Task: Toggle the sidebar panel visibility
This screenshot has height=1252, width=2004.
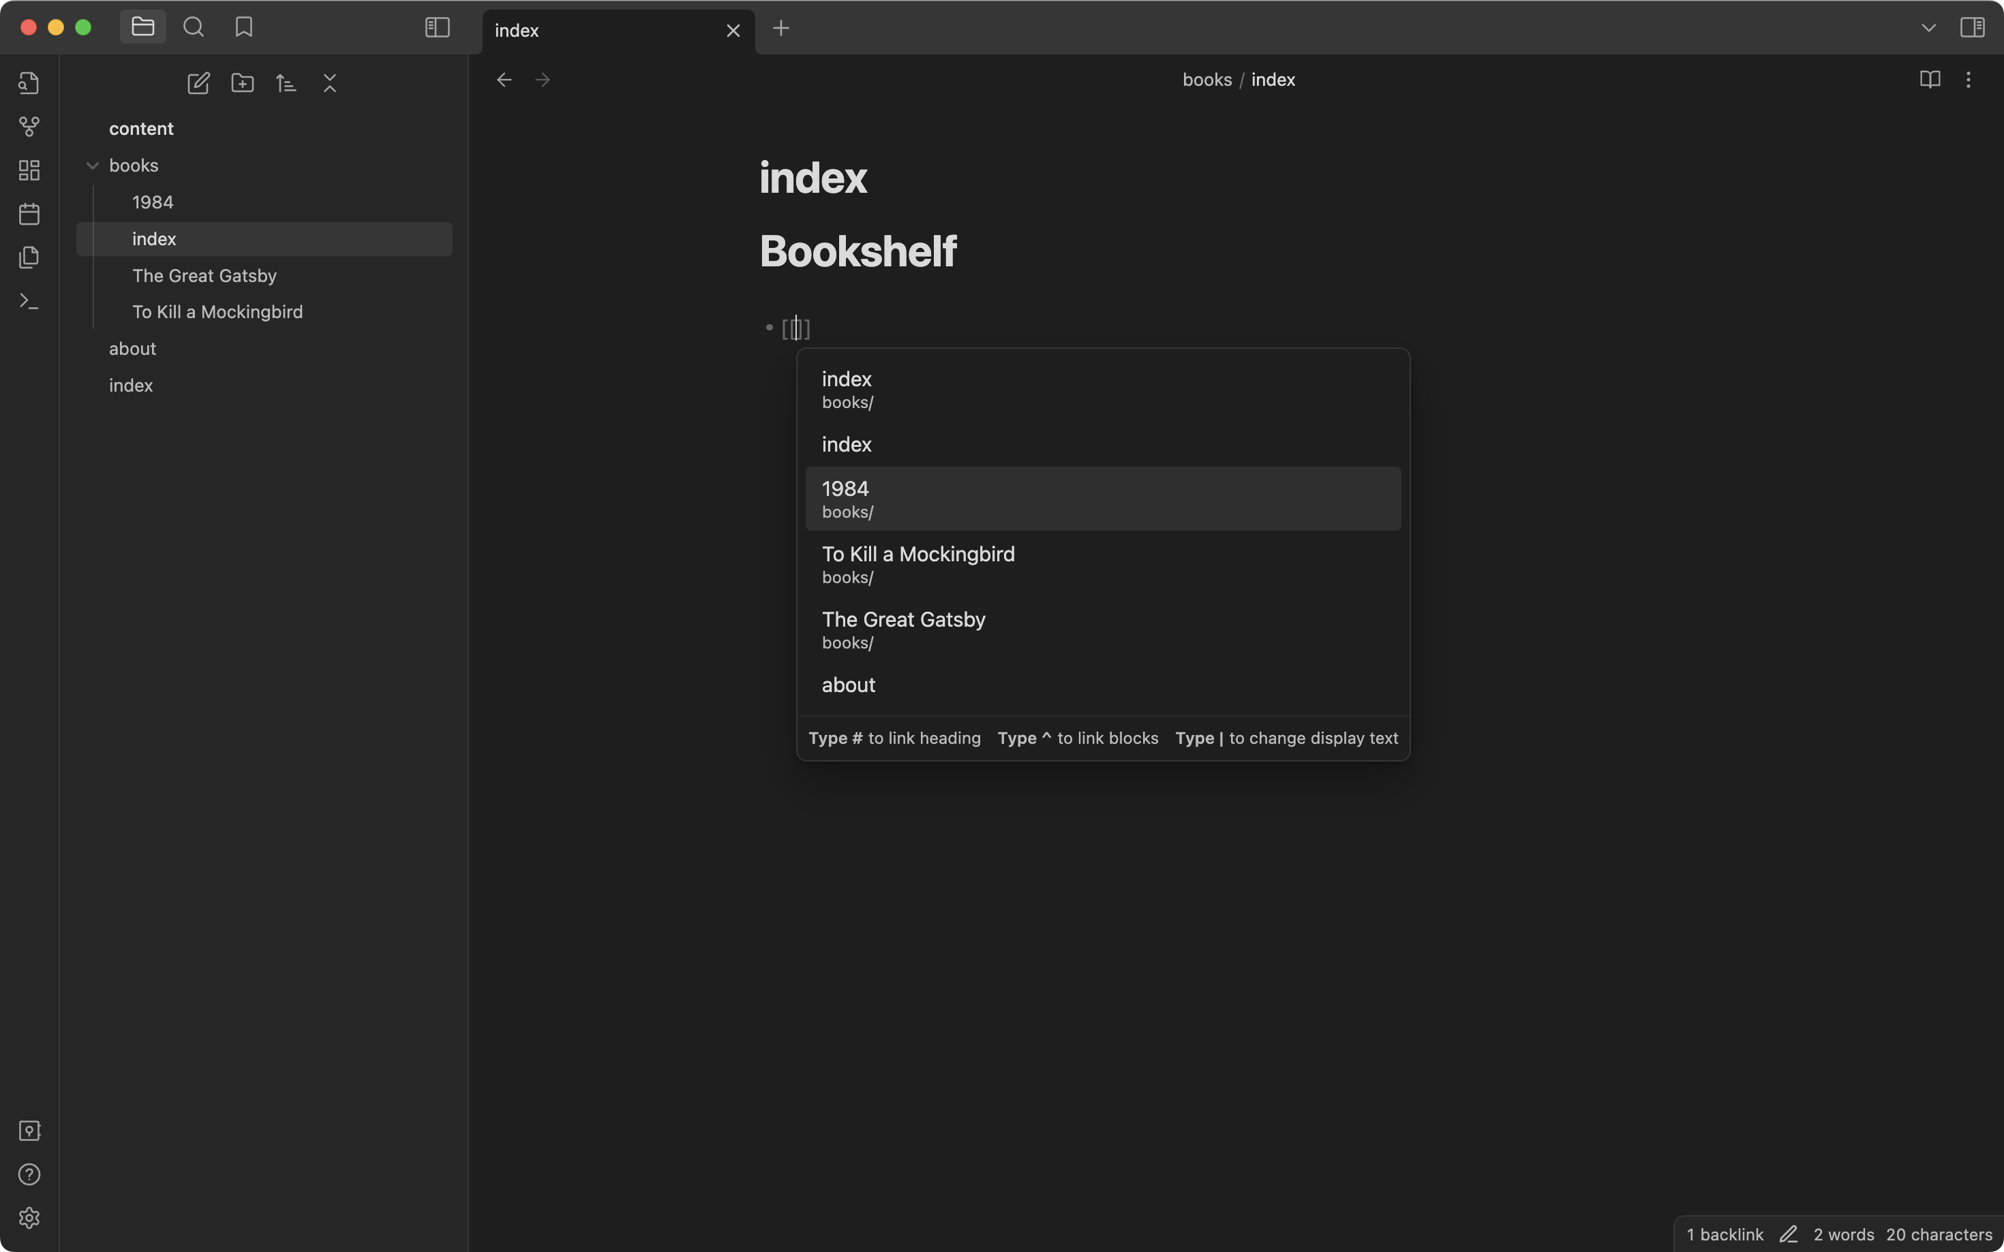Action: coord(437,27)
